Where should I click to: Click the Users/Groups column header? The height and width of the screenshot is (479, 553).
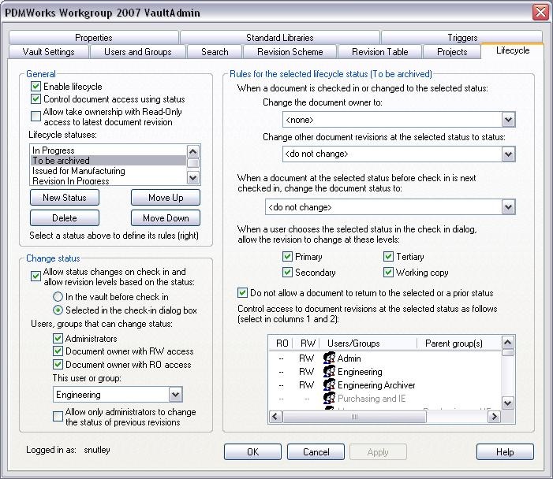coord(368,343)
